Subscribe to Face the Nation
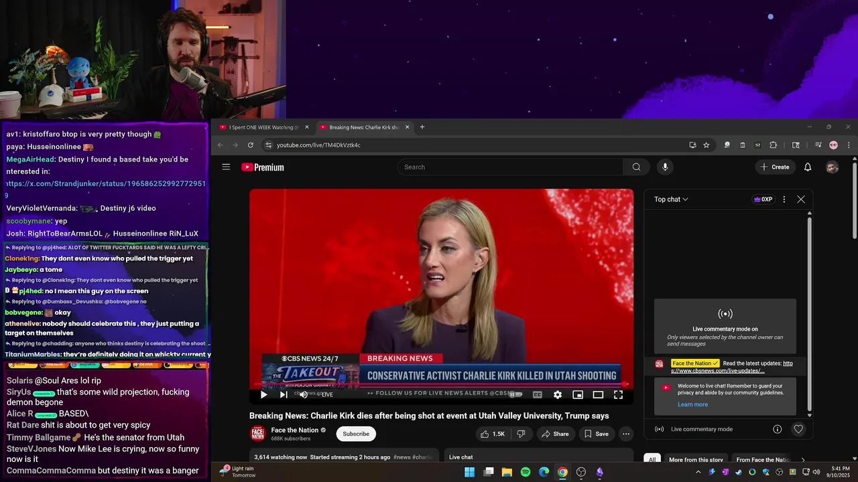This screenshot has width=858, height=482. [x=356, y=434]
